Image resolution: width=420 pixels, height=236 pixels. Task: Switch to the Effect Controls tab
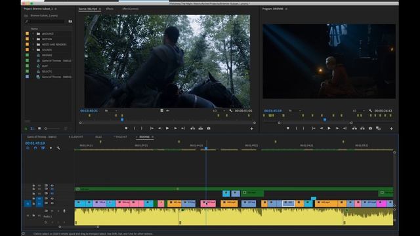click(x=131, y=9)
